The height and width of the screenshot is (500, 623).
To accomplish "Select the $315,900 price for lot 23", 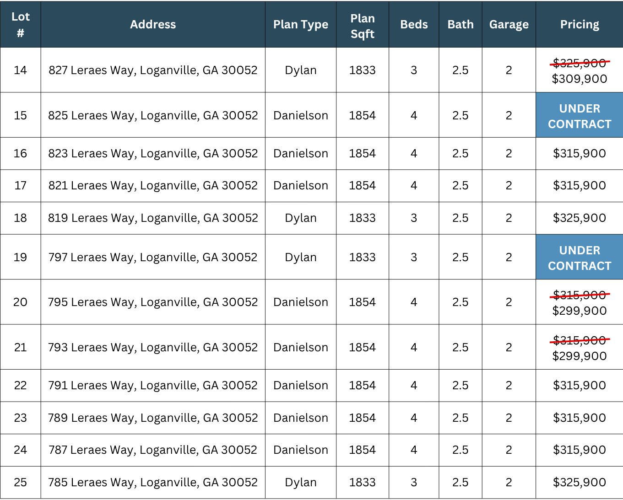I will (x=580, y=418).
